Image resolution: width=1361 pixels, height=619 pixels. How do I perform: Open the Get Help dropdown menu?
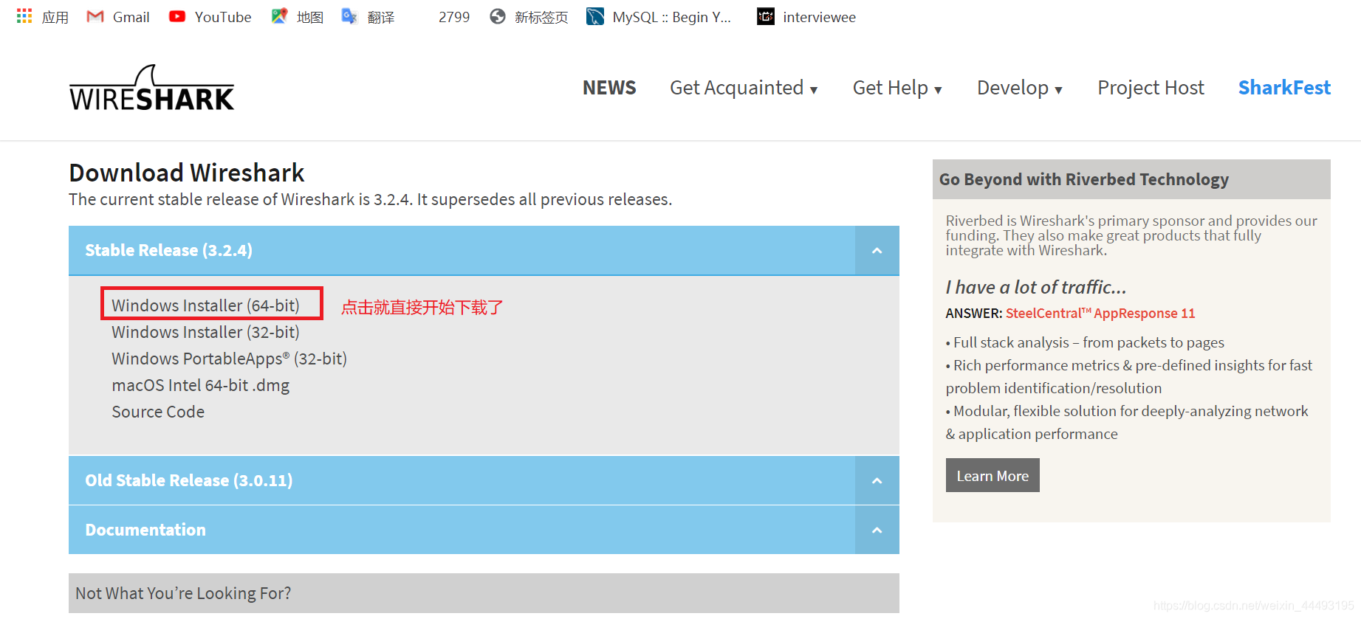[897, 88]
